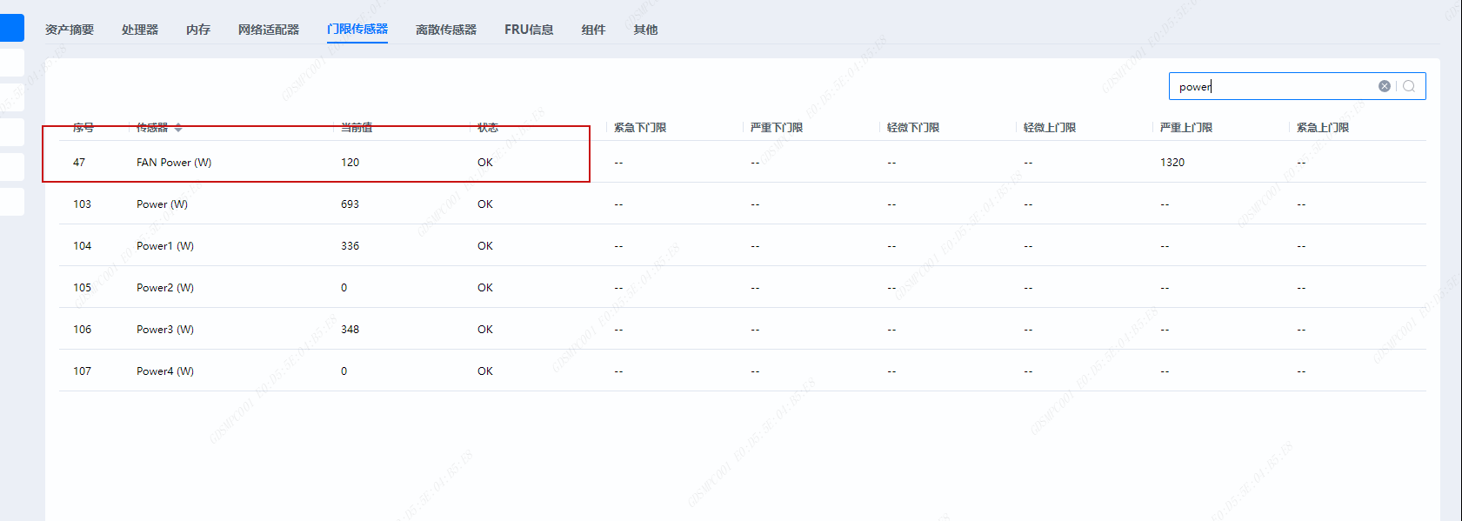Select the 门限传感器 tab
Screen dimensions: 1462x521
point(357,30)
